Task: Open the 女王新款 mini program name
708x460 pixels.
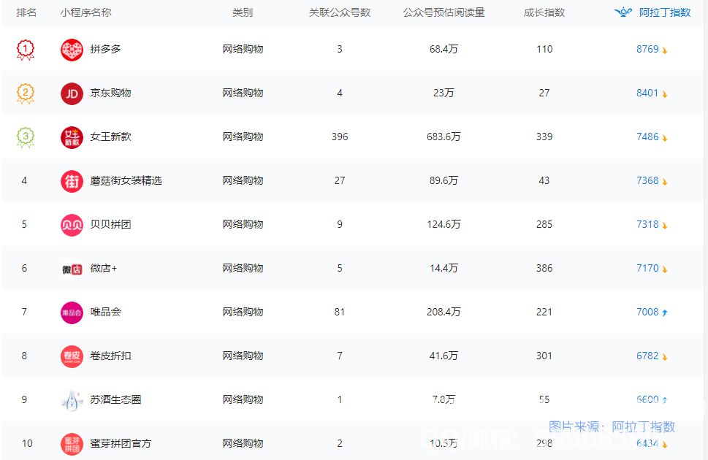Action: pyautogui.click(x=110, y=137)
